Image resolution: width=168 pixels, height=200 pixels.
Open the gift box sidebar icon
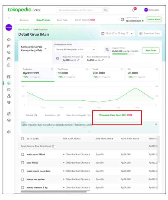pos(9,114)
